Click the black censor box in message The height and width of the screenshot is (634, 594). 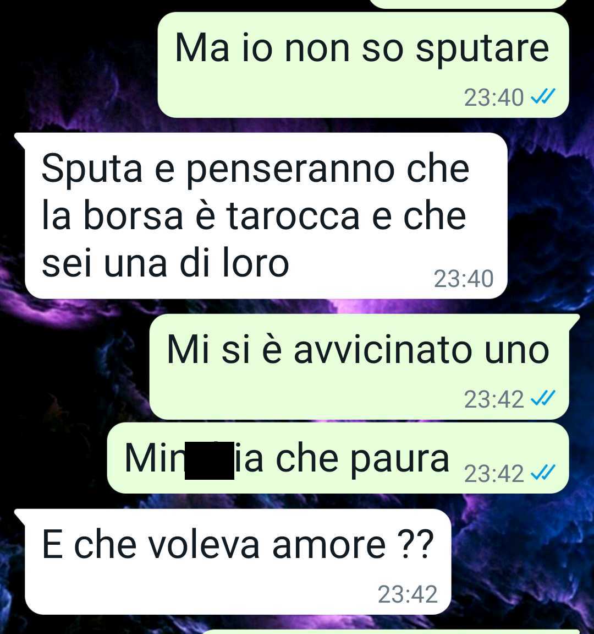[x=209, y=461]
